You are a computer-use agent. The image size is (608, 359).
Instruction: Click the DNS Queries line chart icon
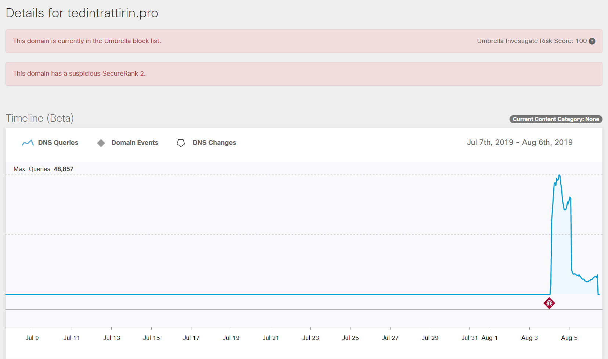point(28,143)
